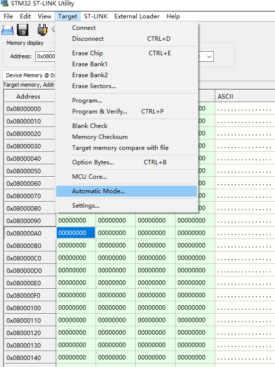This screenshot has height=367, width=275.
Task: Click the Connect to target plug icon
Action: [42, 30]
